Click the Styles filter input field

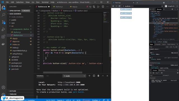click(x=157, y=47)
